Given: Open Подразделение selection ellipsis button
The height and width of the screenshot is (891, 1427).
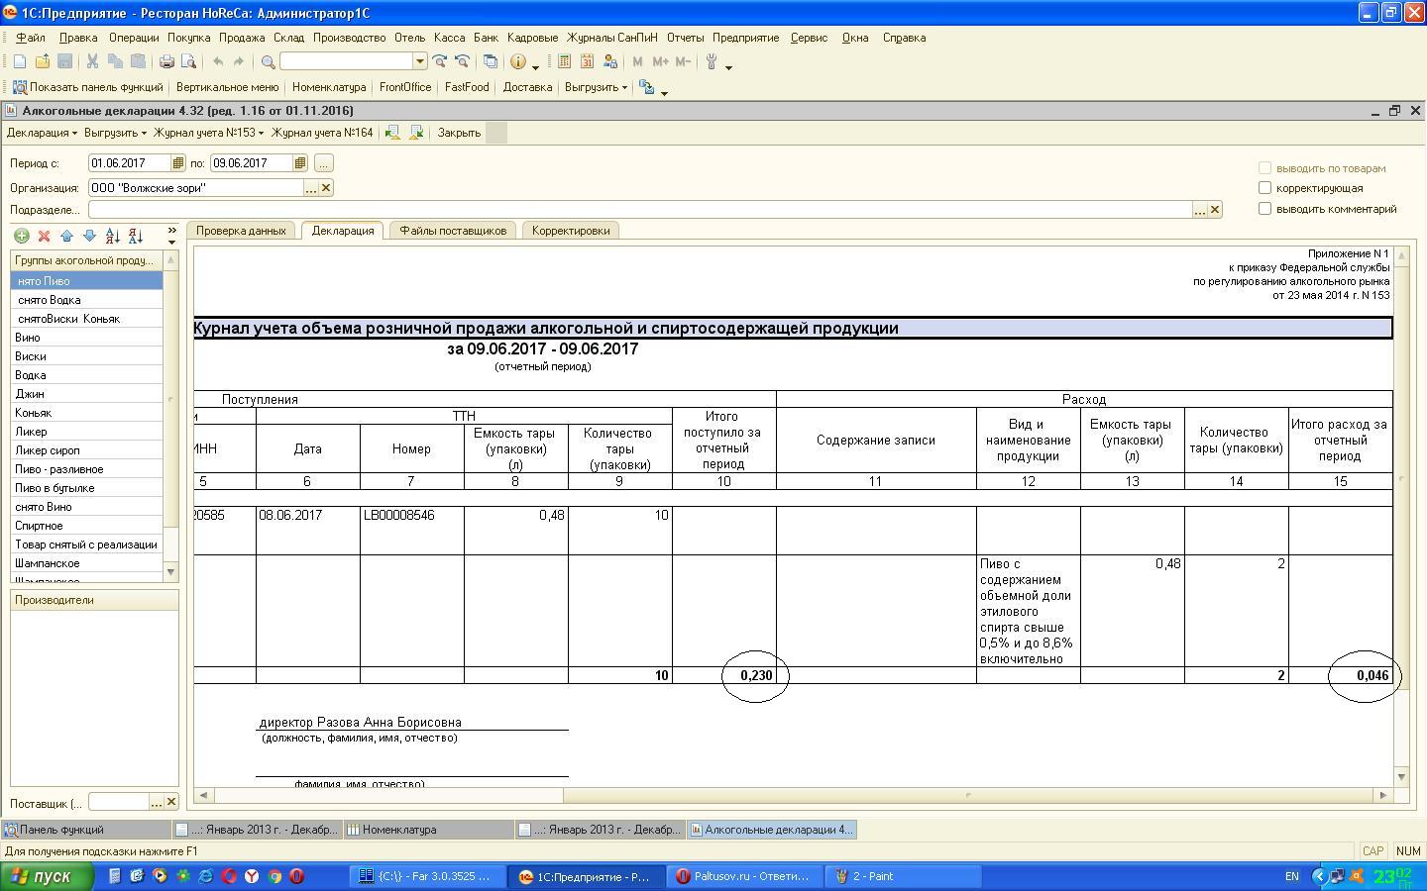Looking at the screenshot, I should 1199,209.
